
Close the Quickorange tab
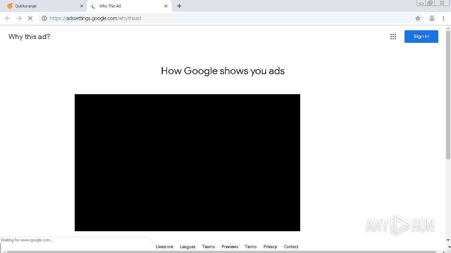(x=82, y=6)
